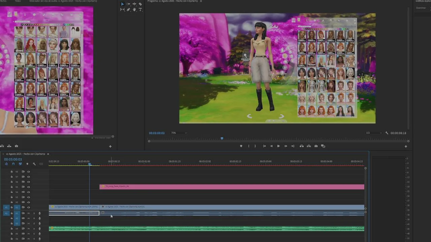This screenshot has height=242, width=431.
Task: Click the Lift button
Action: point(302,146)
